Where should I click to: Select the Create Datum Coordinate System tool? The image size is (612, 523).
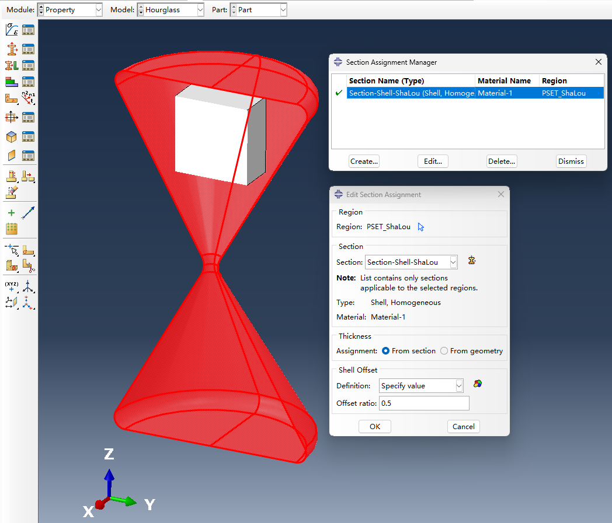click(x=27, y=303)
